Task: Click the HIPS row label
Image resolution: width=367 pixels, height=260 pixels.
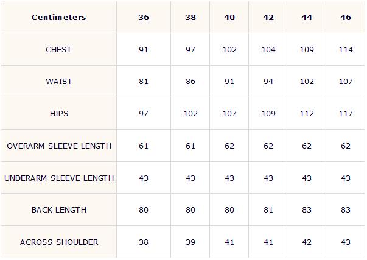Action: 59,114
